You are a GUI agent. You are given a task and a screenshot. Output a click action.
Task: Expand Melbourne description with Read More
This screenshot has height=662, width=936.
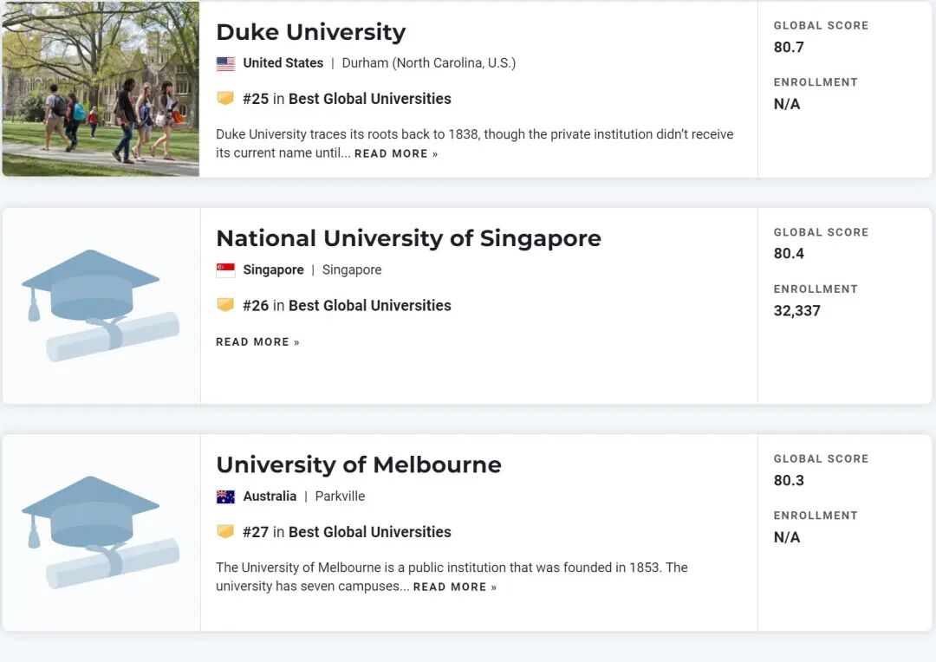[x=455, y=587]
